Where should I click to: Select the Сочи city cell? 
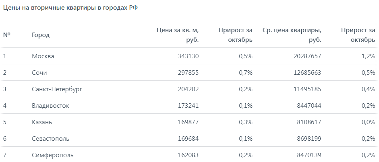(39, 73)
